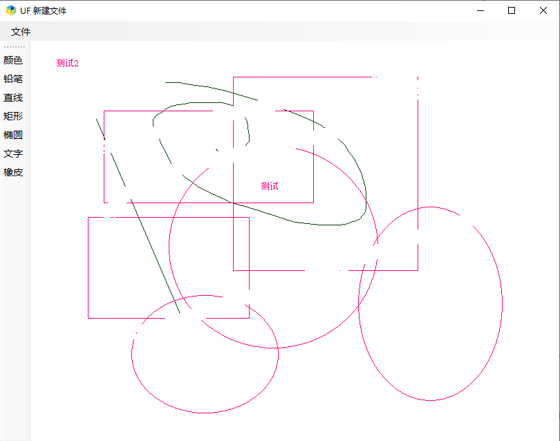Select the 椭圆 ellipse tool
Screen dimensions: 560x441
pyautogui.click(x=13, y=135)
